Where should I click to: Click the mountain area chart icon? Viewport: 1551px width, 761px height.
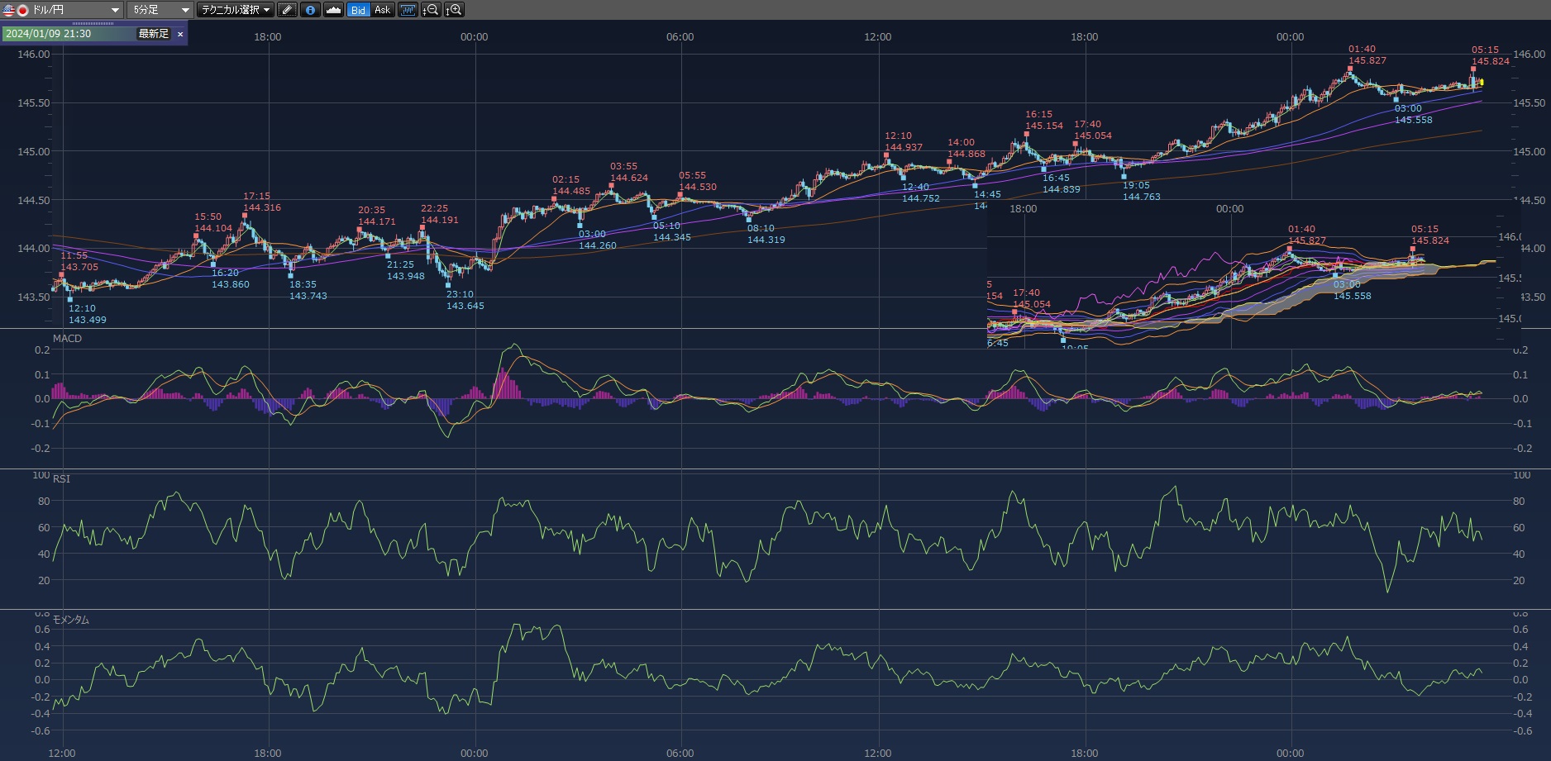333,10
